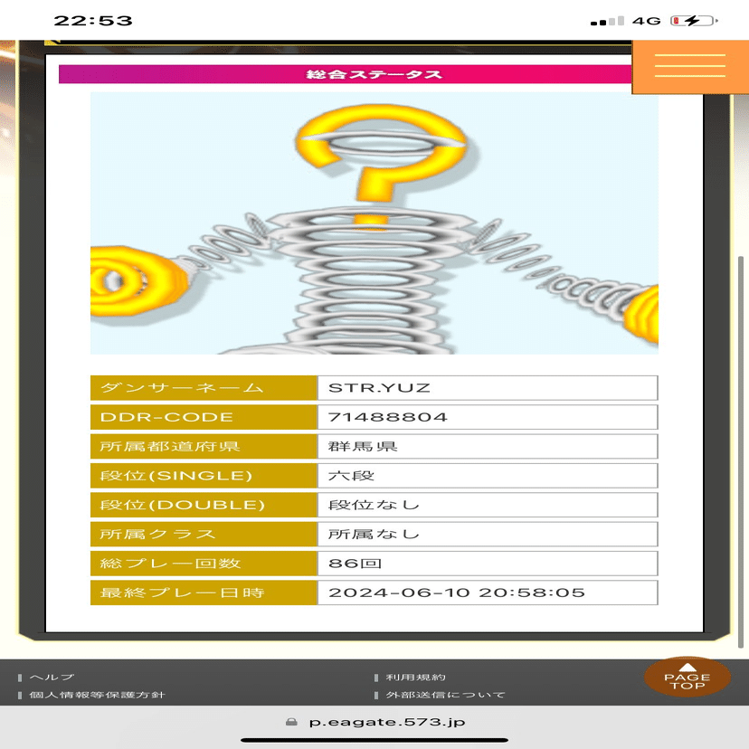Open the 個人情報等保護方針 link
The width and height of the screenshot is (749, 749).
97,695
